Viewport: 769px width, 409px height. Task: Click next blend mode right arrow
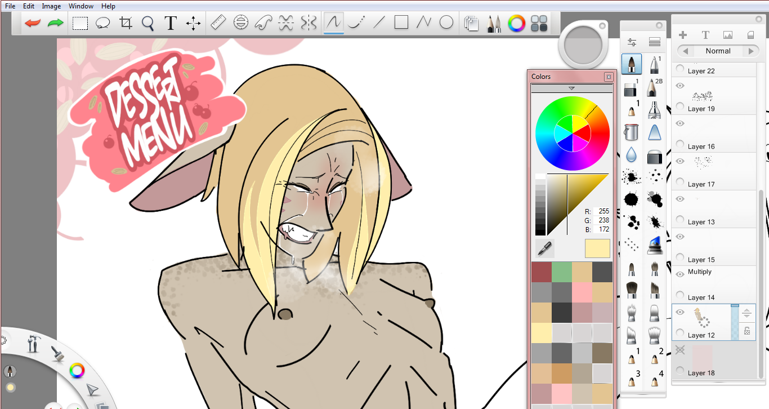[750, 51]
